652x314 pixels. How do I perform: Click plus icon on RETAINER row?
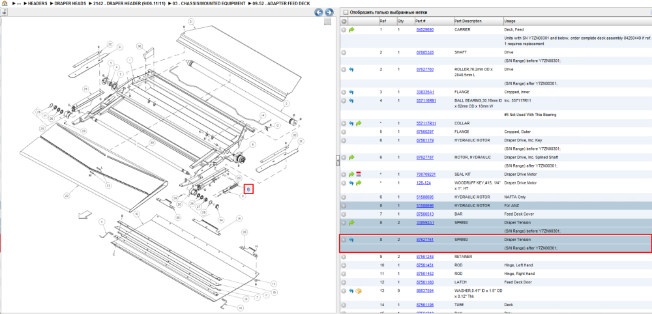pos(344,257)
